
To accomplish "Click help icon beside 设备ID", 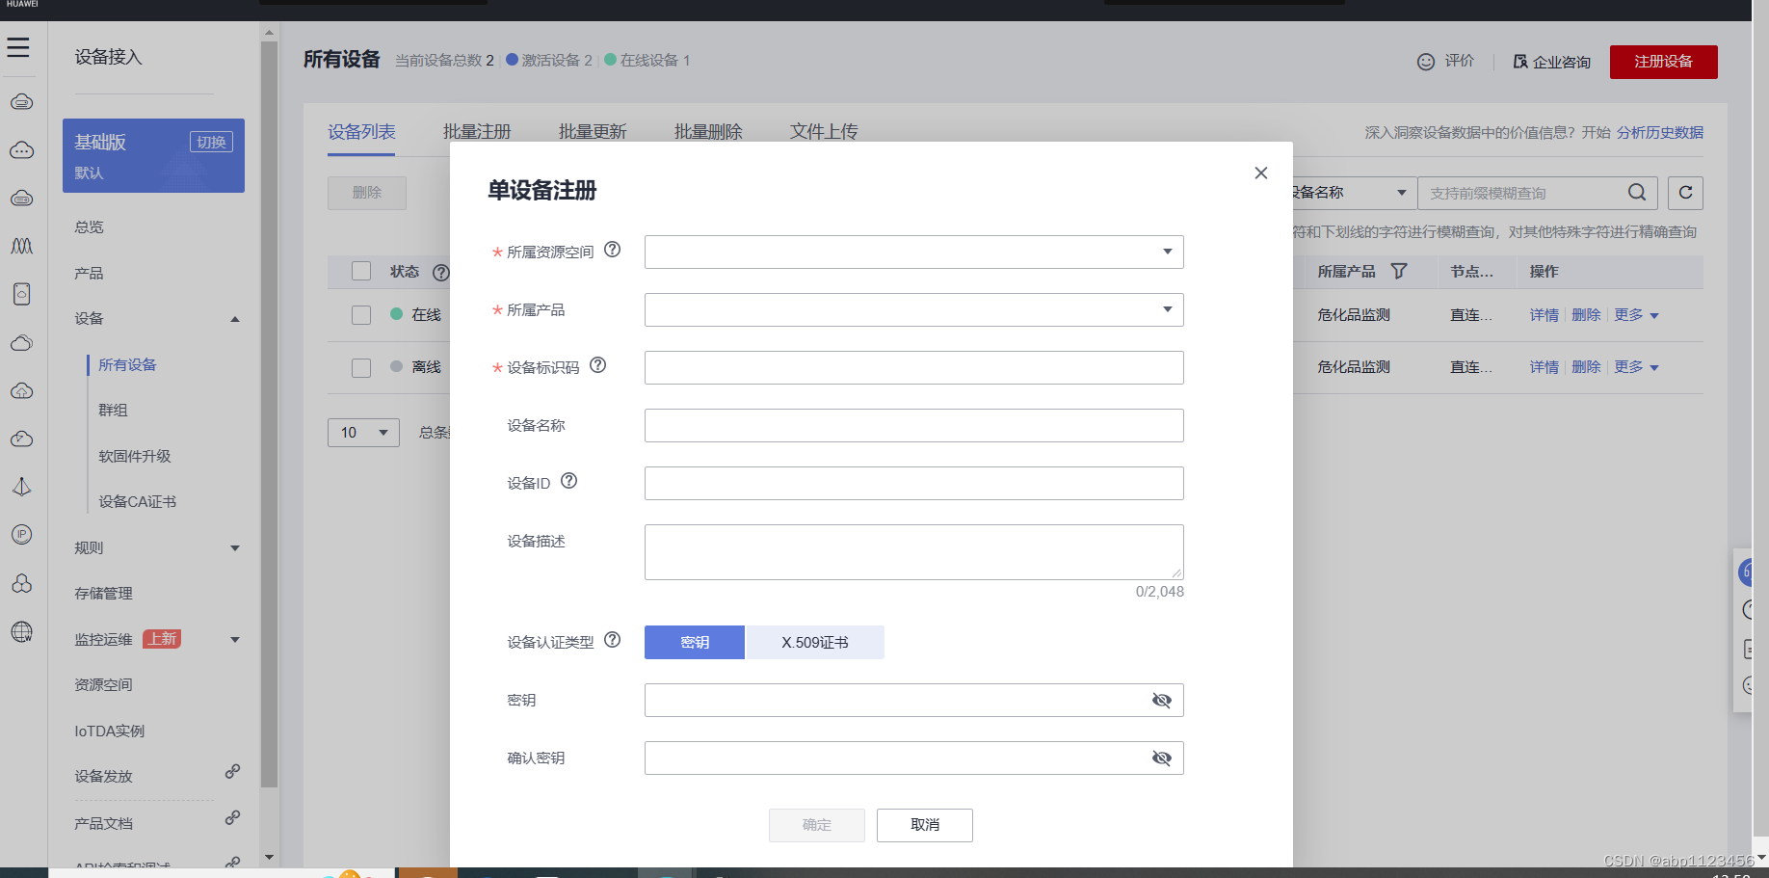I will (568, 481).
